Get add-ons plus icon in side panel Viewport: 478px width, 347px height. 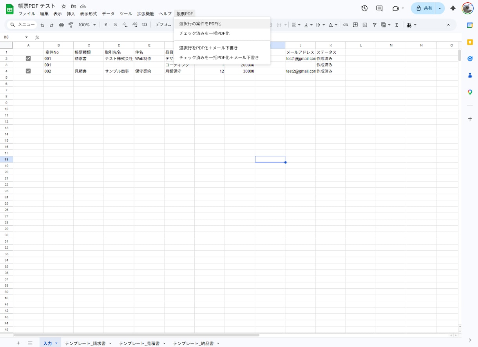470,119
